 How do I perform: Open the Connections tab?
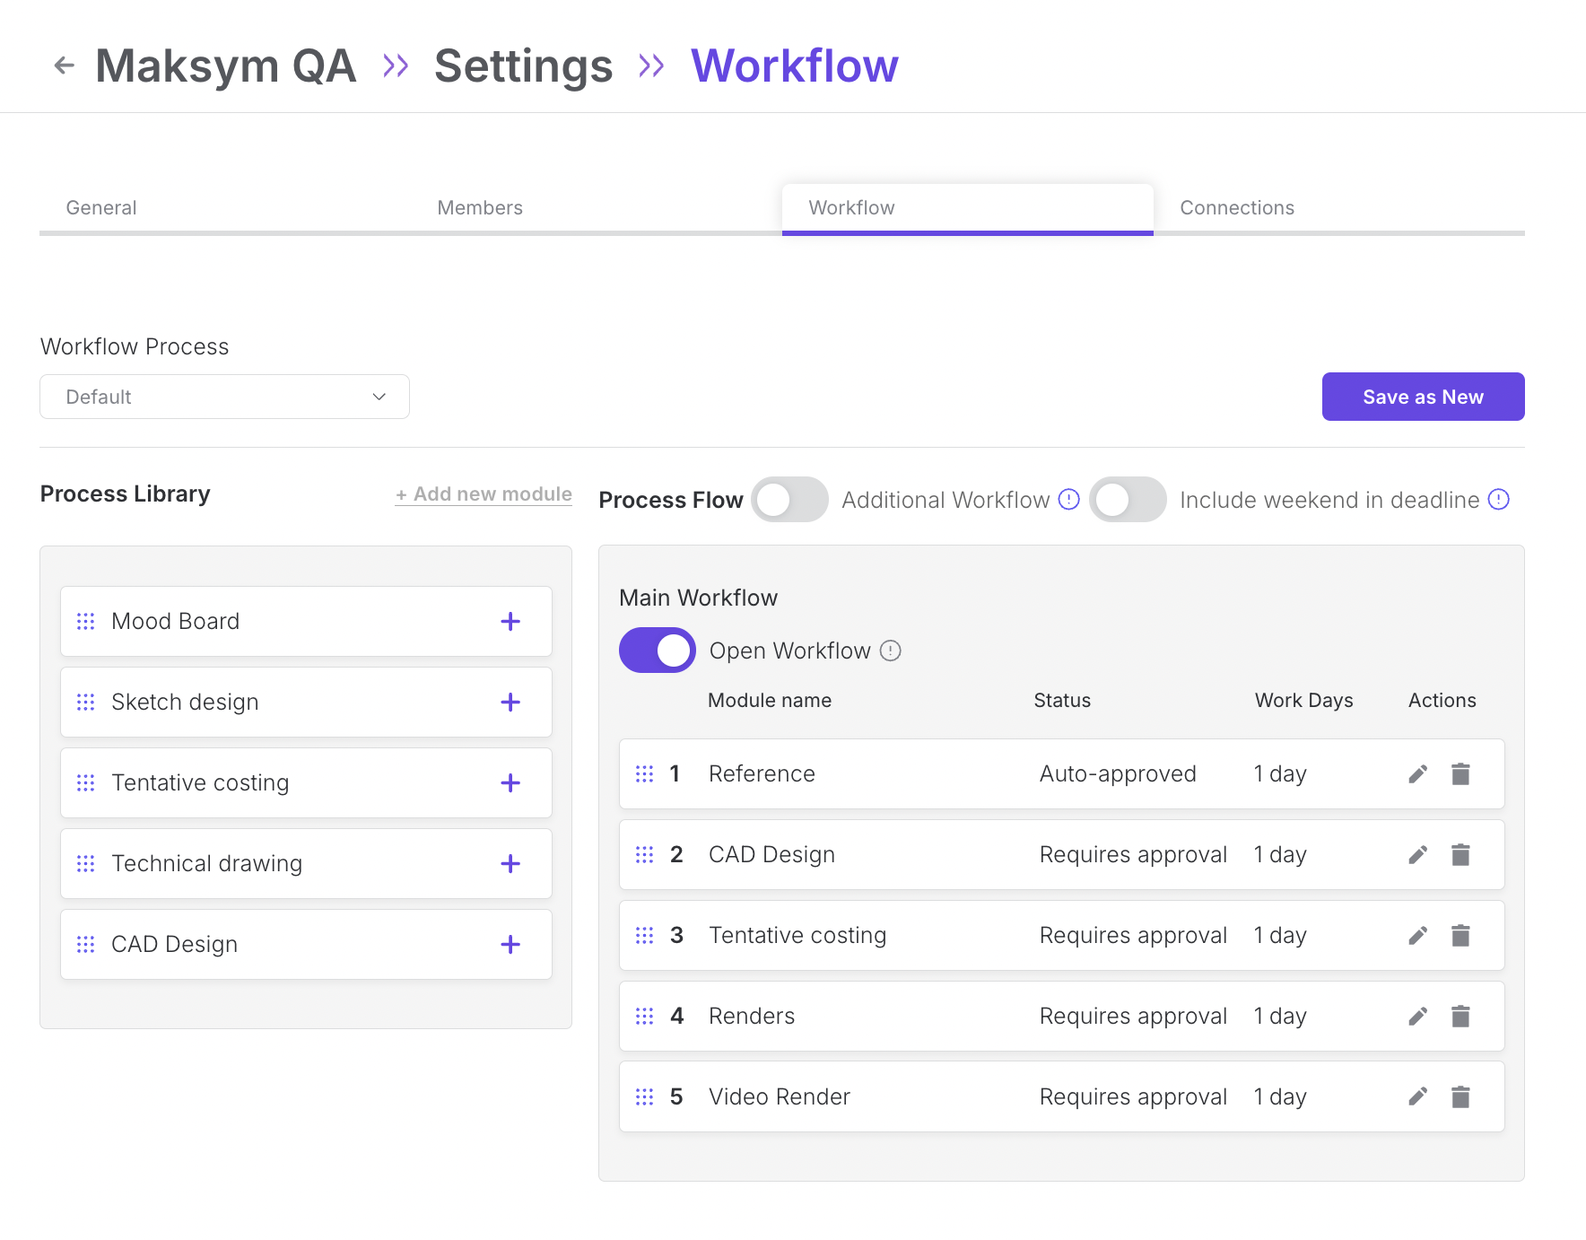[1237, 208]
